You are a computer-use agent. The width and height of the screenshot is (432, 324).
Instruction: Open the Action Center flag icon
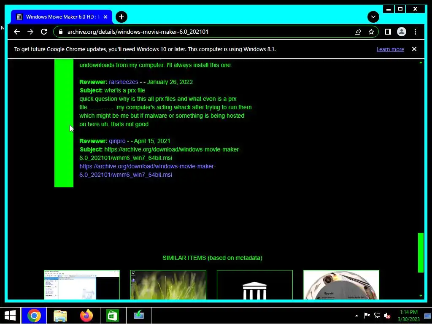coord(367,316)
